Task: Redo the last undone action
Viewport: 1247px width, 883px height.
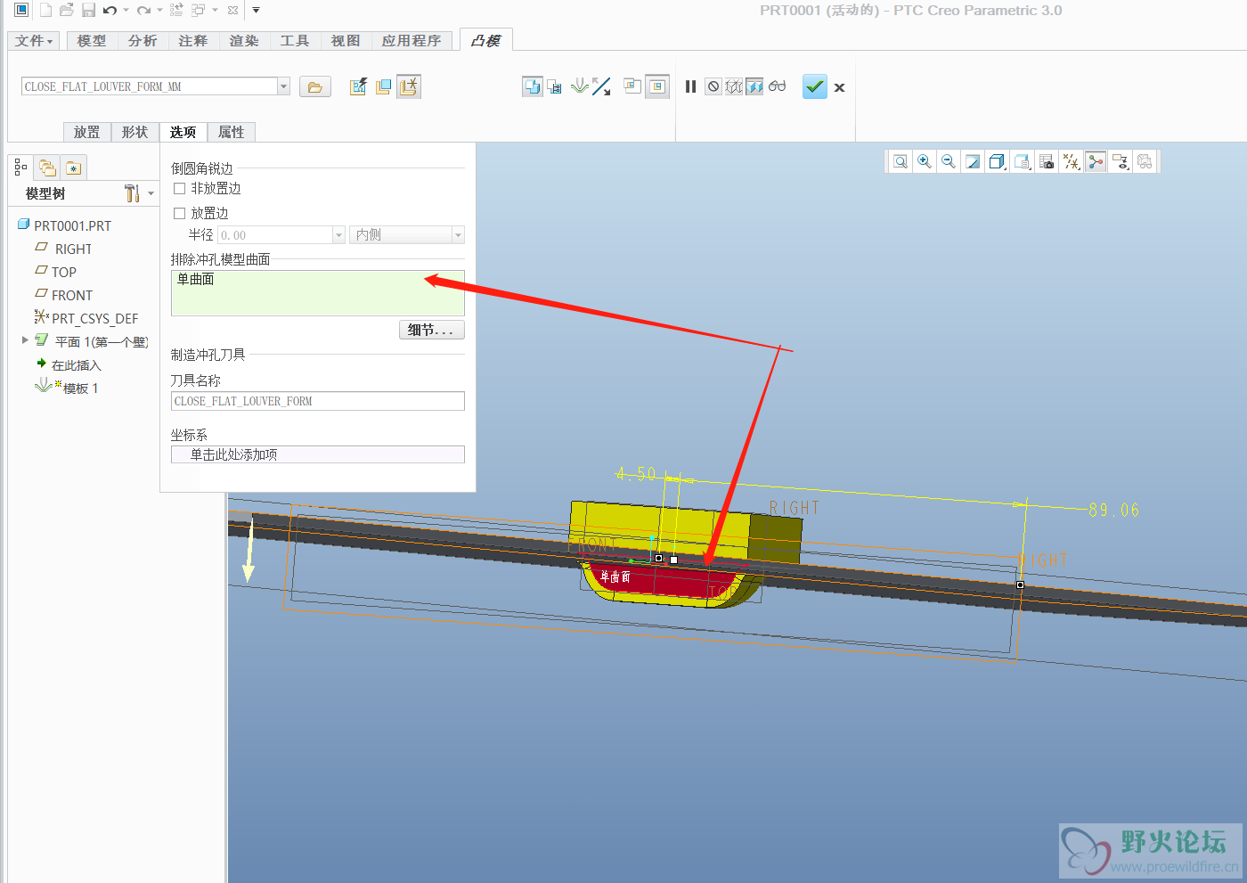Action: 143,11
